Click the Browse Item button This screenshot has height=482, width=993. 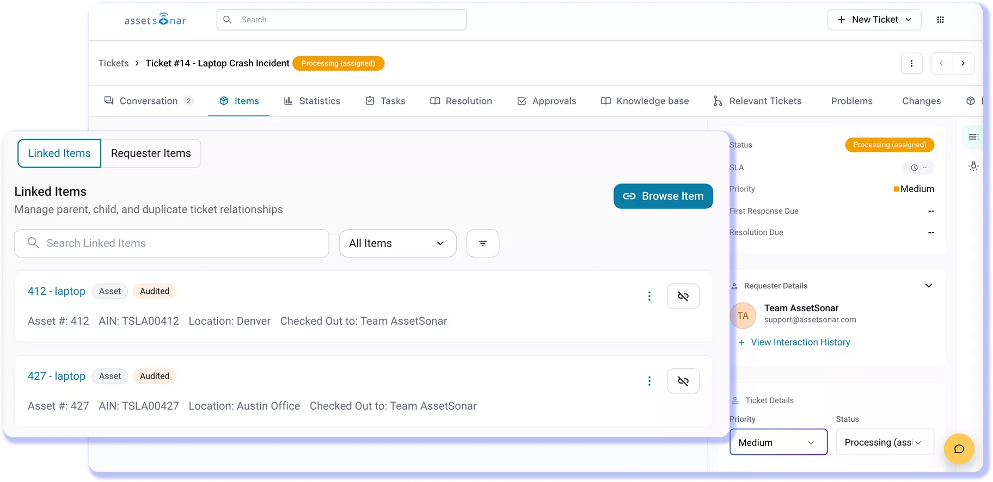pos(663,196)
